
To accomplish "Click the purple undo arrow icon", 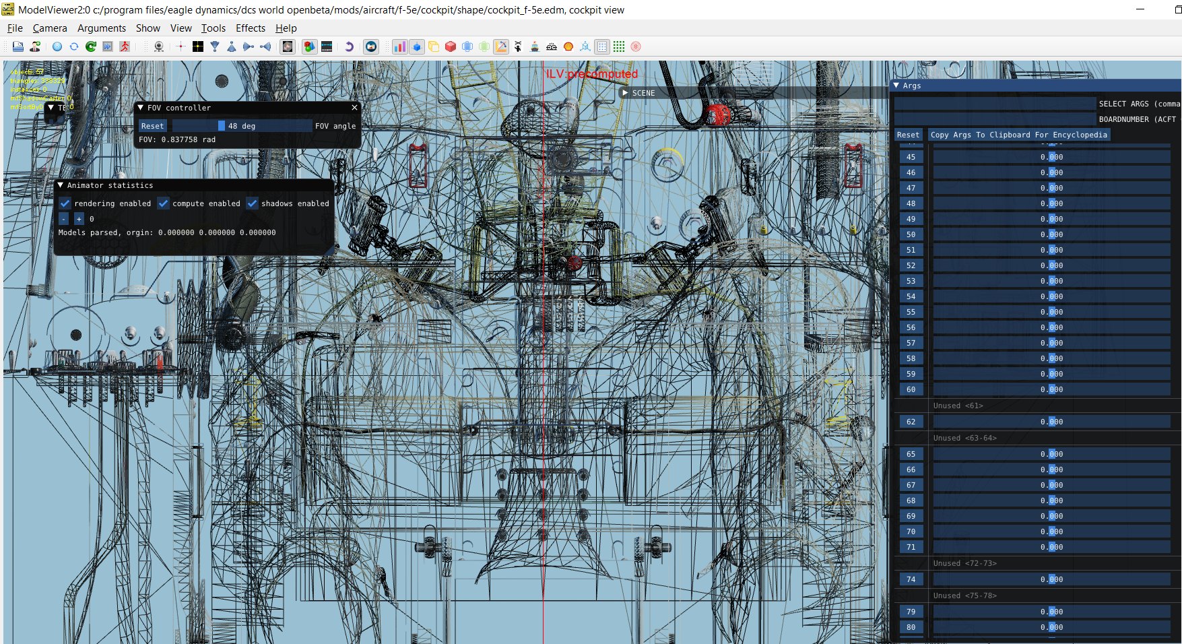I will [x=349, y=46].
